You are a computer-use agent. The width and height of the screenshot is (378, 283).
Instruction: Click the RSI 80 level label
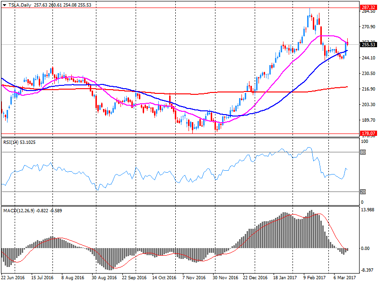[x=364, y=152]
